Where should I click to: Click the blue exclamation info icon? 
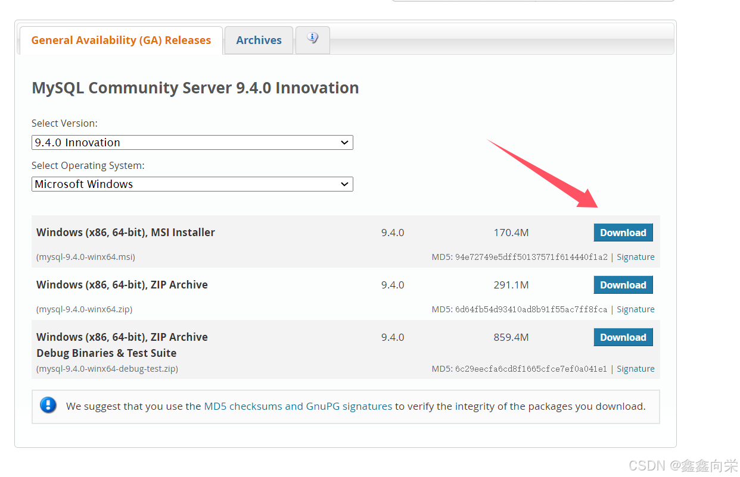48,406
